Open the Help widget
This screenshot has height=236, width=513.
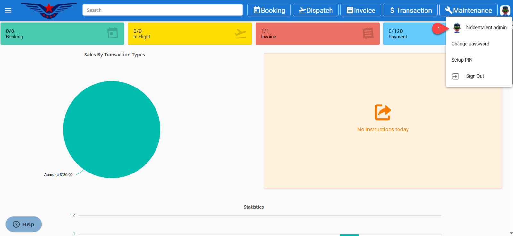[x=24, y=224]
